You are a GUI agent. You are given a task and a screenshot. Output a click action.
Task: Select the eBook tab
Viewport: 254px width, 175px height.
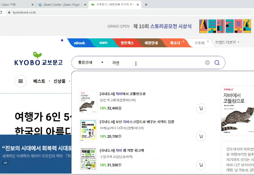pos(79,43)
